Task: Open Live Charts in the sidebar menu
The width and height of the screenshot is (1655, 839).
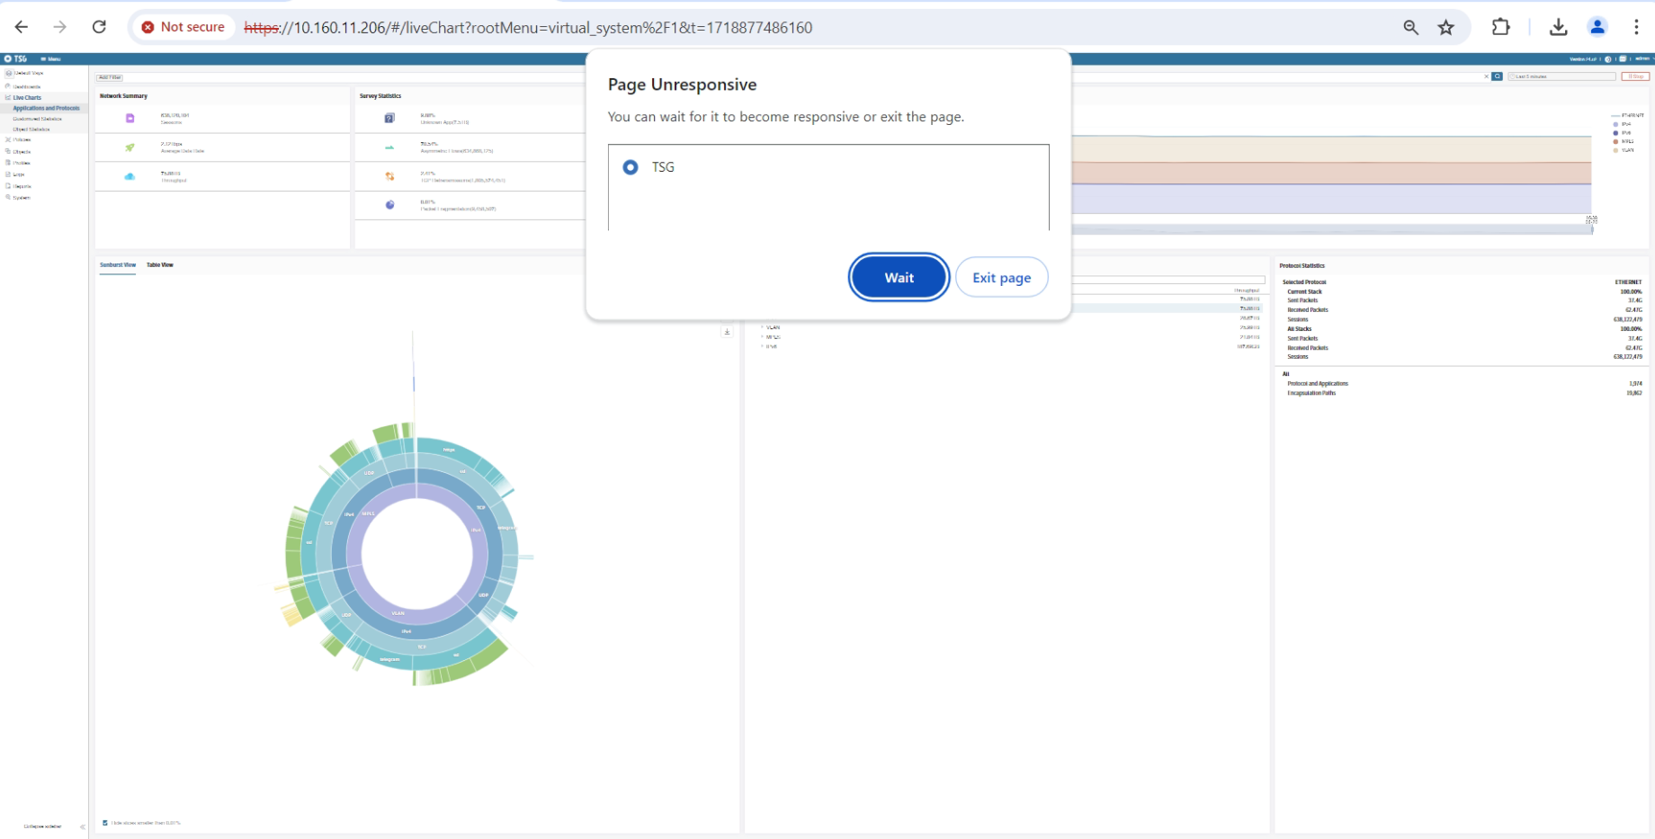Action: [27, 97]
